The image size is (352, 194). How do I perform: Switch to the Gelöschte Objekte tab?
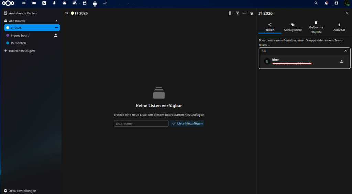point(316,27)
